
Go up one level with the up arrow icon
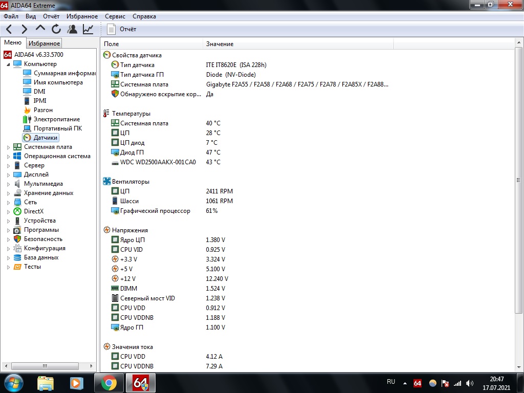click(40, 29)
